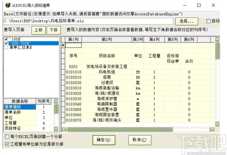Select the 工程量 data name row
227x155 pixels.
click(20, 123)
